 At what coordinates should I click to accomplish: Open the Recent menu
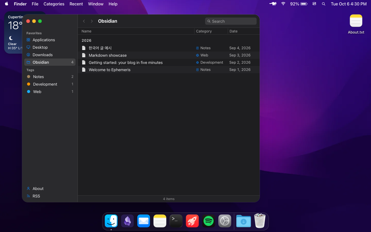tap(76, 4)
